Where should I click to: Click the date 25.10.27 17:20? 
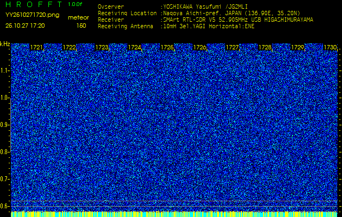pos(25,25)
